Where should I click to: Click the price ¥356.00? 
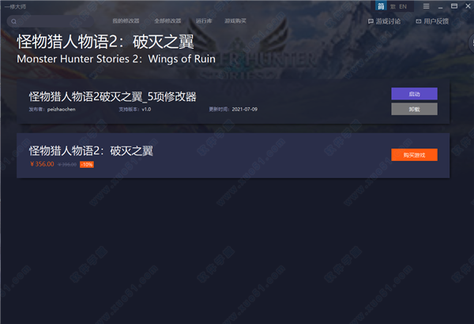42,164
